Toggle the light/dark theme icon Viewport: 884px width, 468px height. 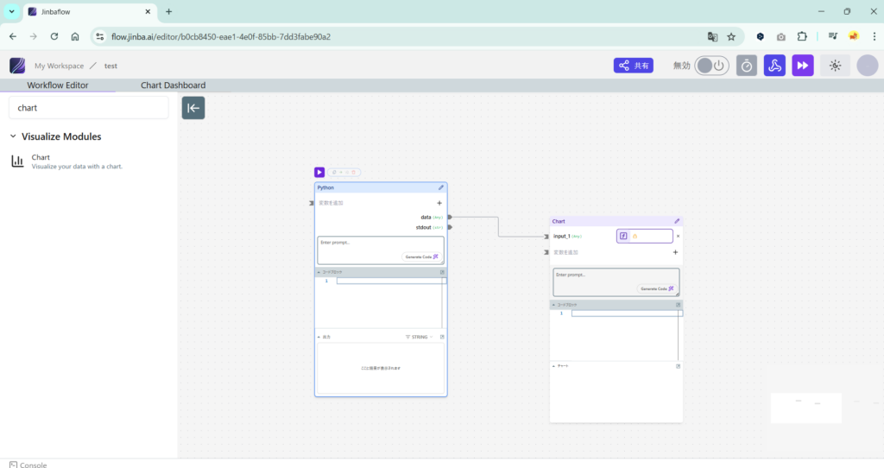click(835, 66)
